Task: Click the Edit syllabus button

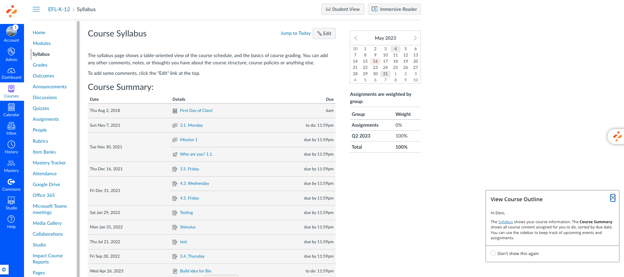Action: pyautogui.click(x=324, y=33)
